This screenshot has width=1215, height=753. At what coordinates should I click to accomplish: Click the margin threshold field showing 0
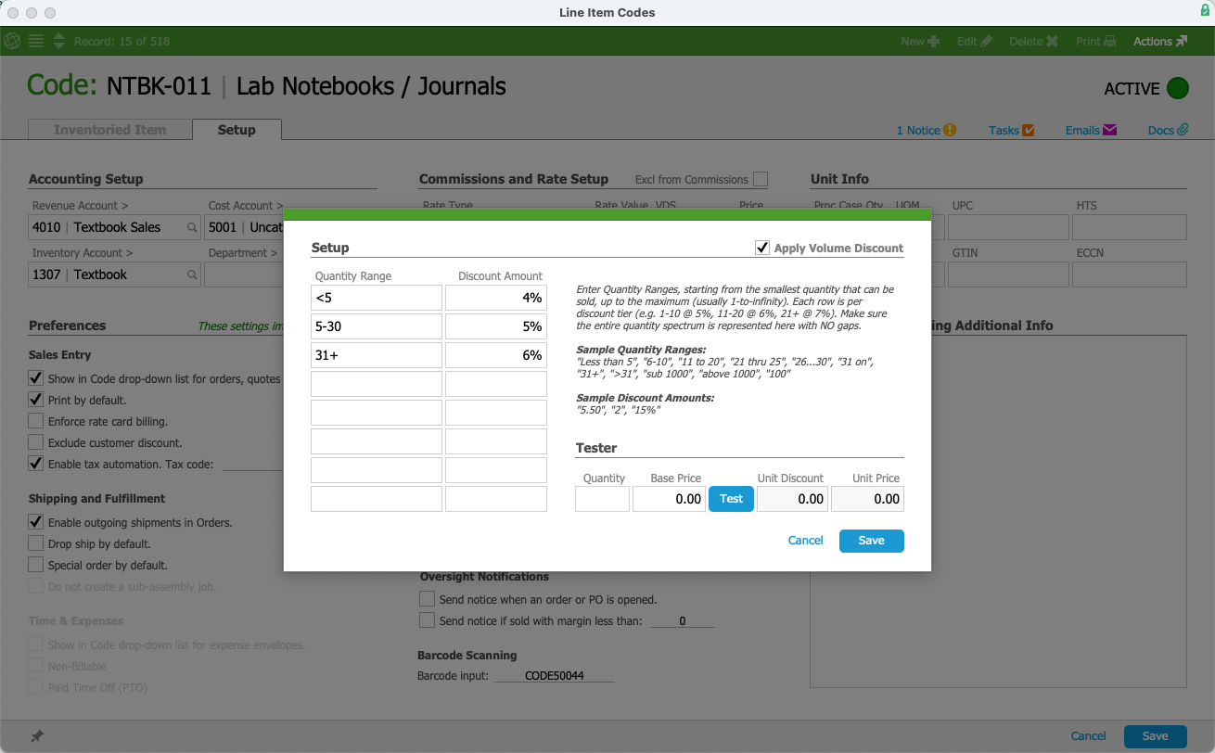coord(683,621)
